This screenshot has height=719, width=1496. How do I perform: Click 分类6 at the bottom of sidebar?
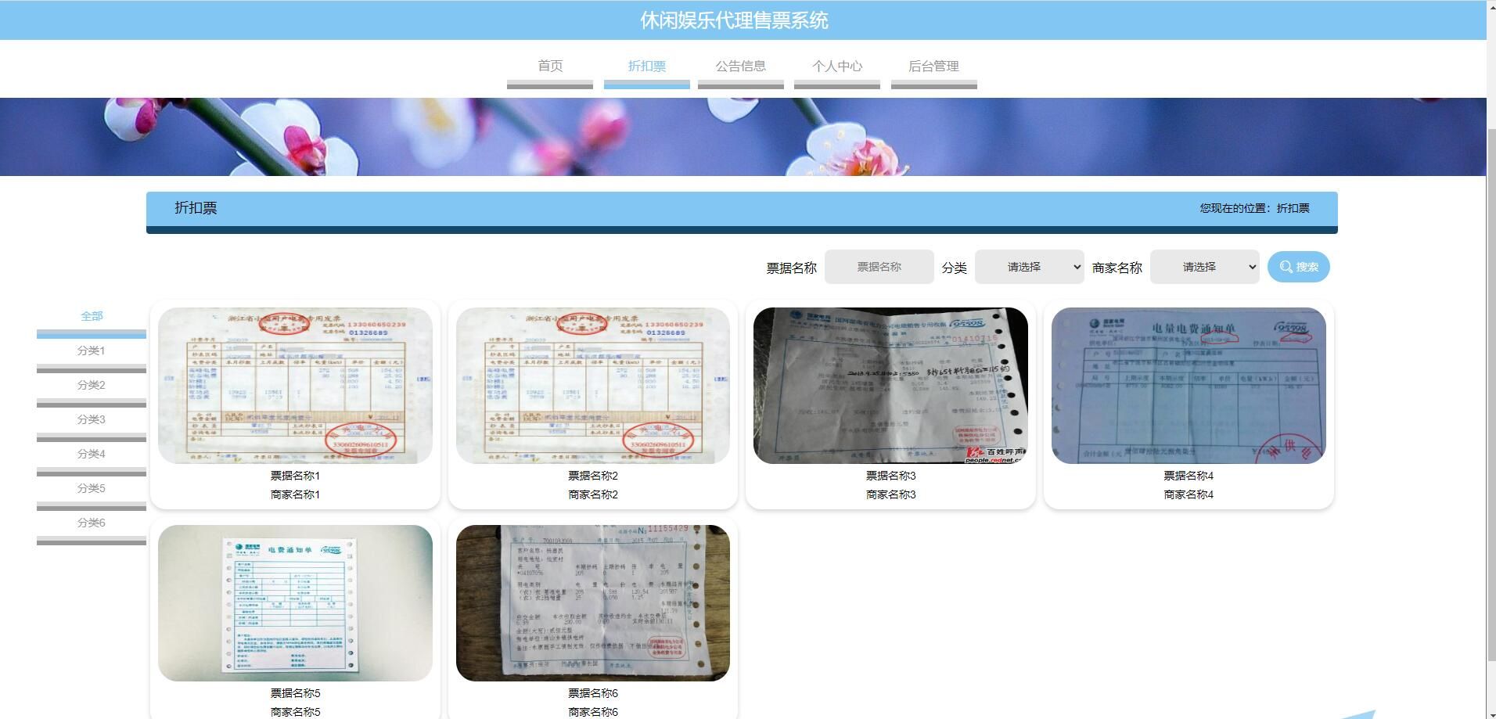coord(92,522)
